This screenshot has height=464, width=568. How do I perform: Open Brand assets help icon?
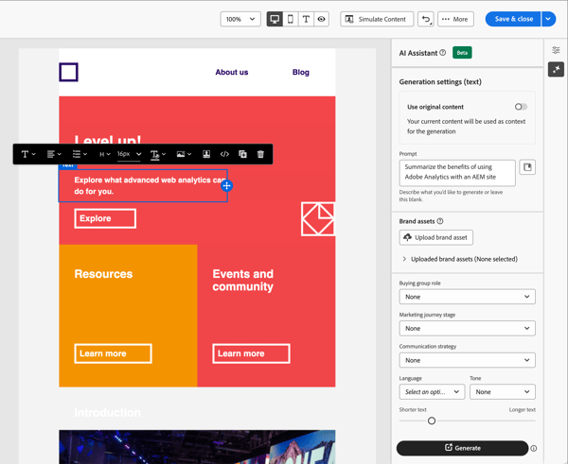coord(440,221)
